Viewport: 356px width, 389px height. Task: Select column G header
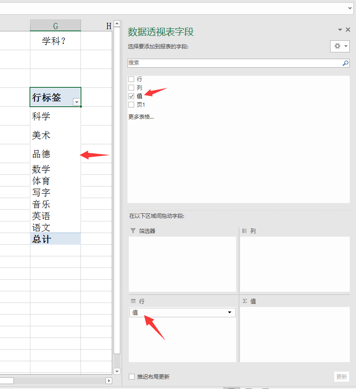55,26
